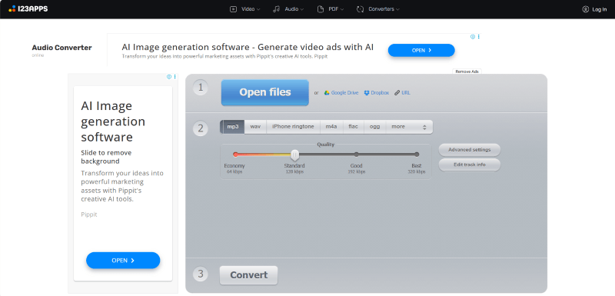Click the Convert button
Screen dimensions: 615x296
pyautogui.click(x=248, y=275)
